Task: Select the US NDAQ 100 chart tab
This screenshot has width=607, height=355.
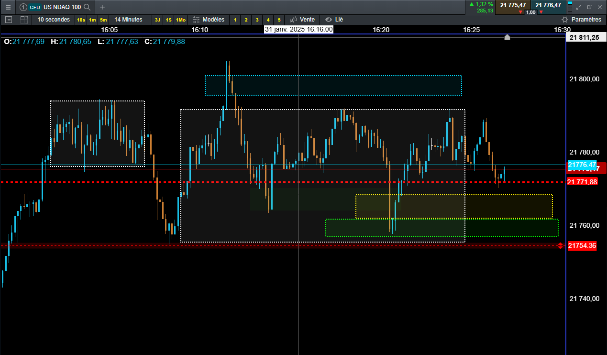Action: point(55,7)
